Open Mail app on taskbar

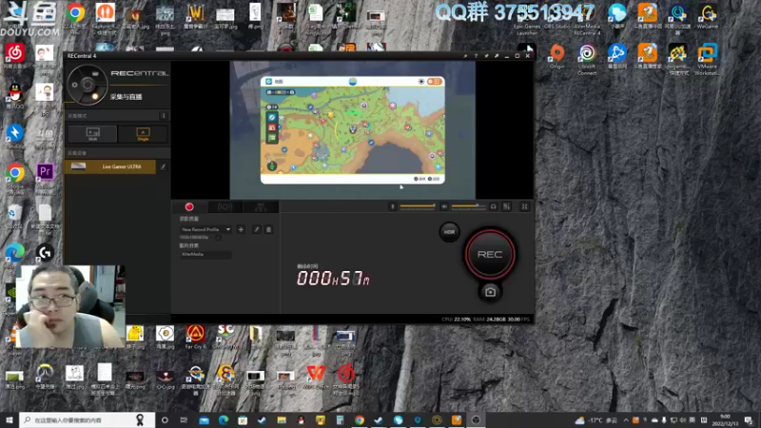pyautogui.click(x=204, y=419)
